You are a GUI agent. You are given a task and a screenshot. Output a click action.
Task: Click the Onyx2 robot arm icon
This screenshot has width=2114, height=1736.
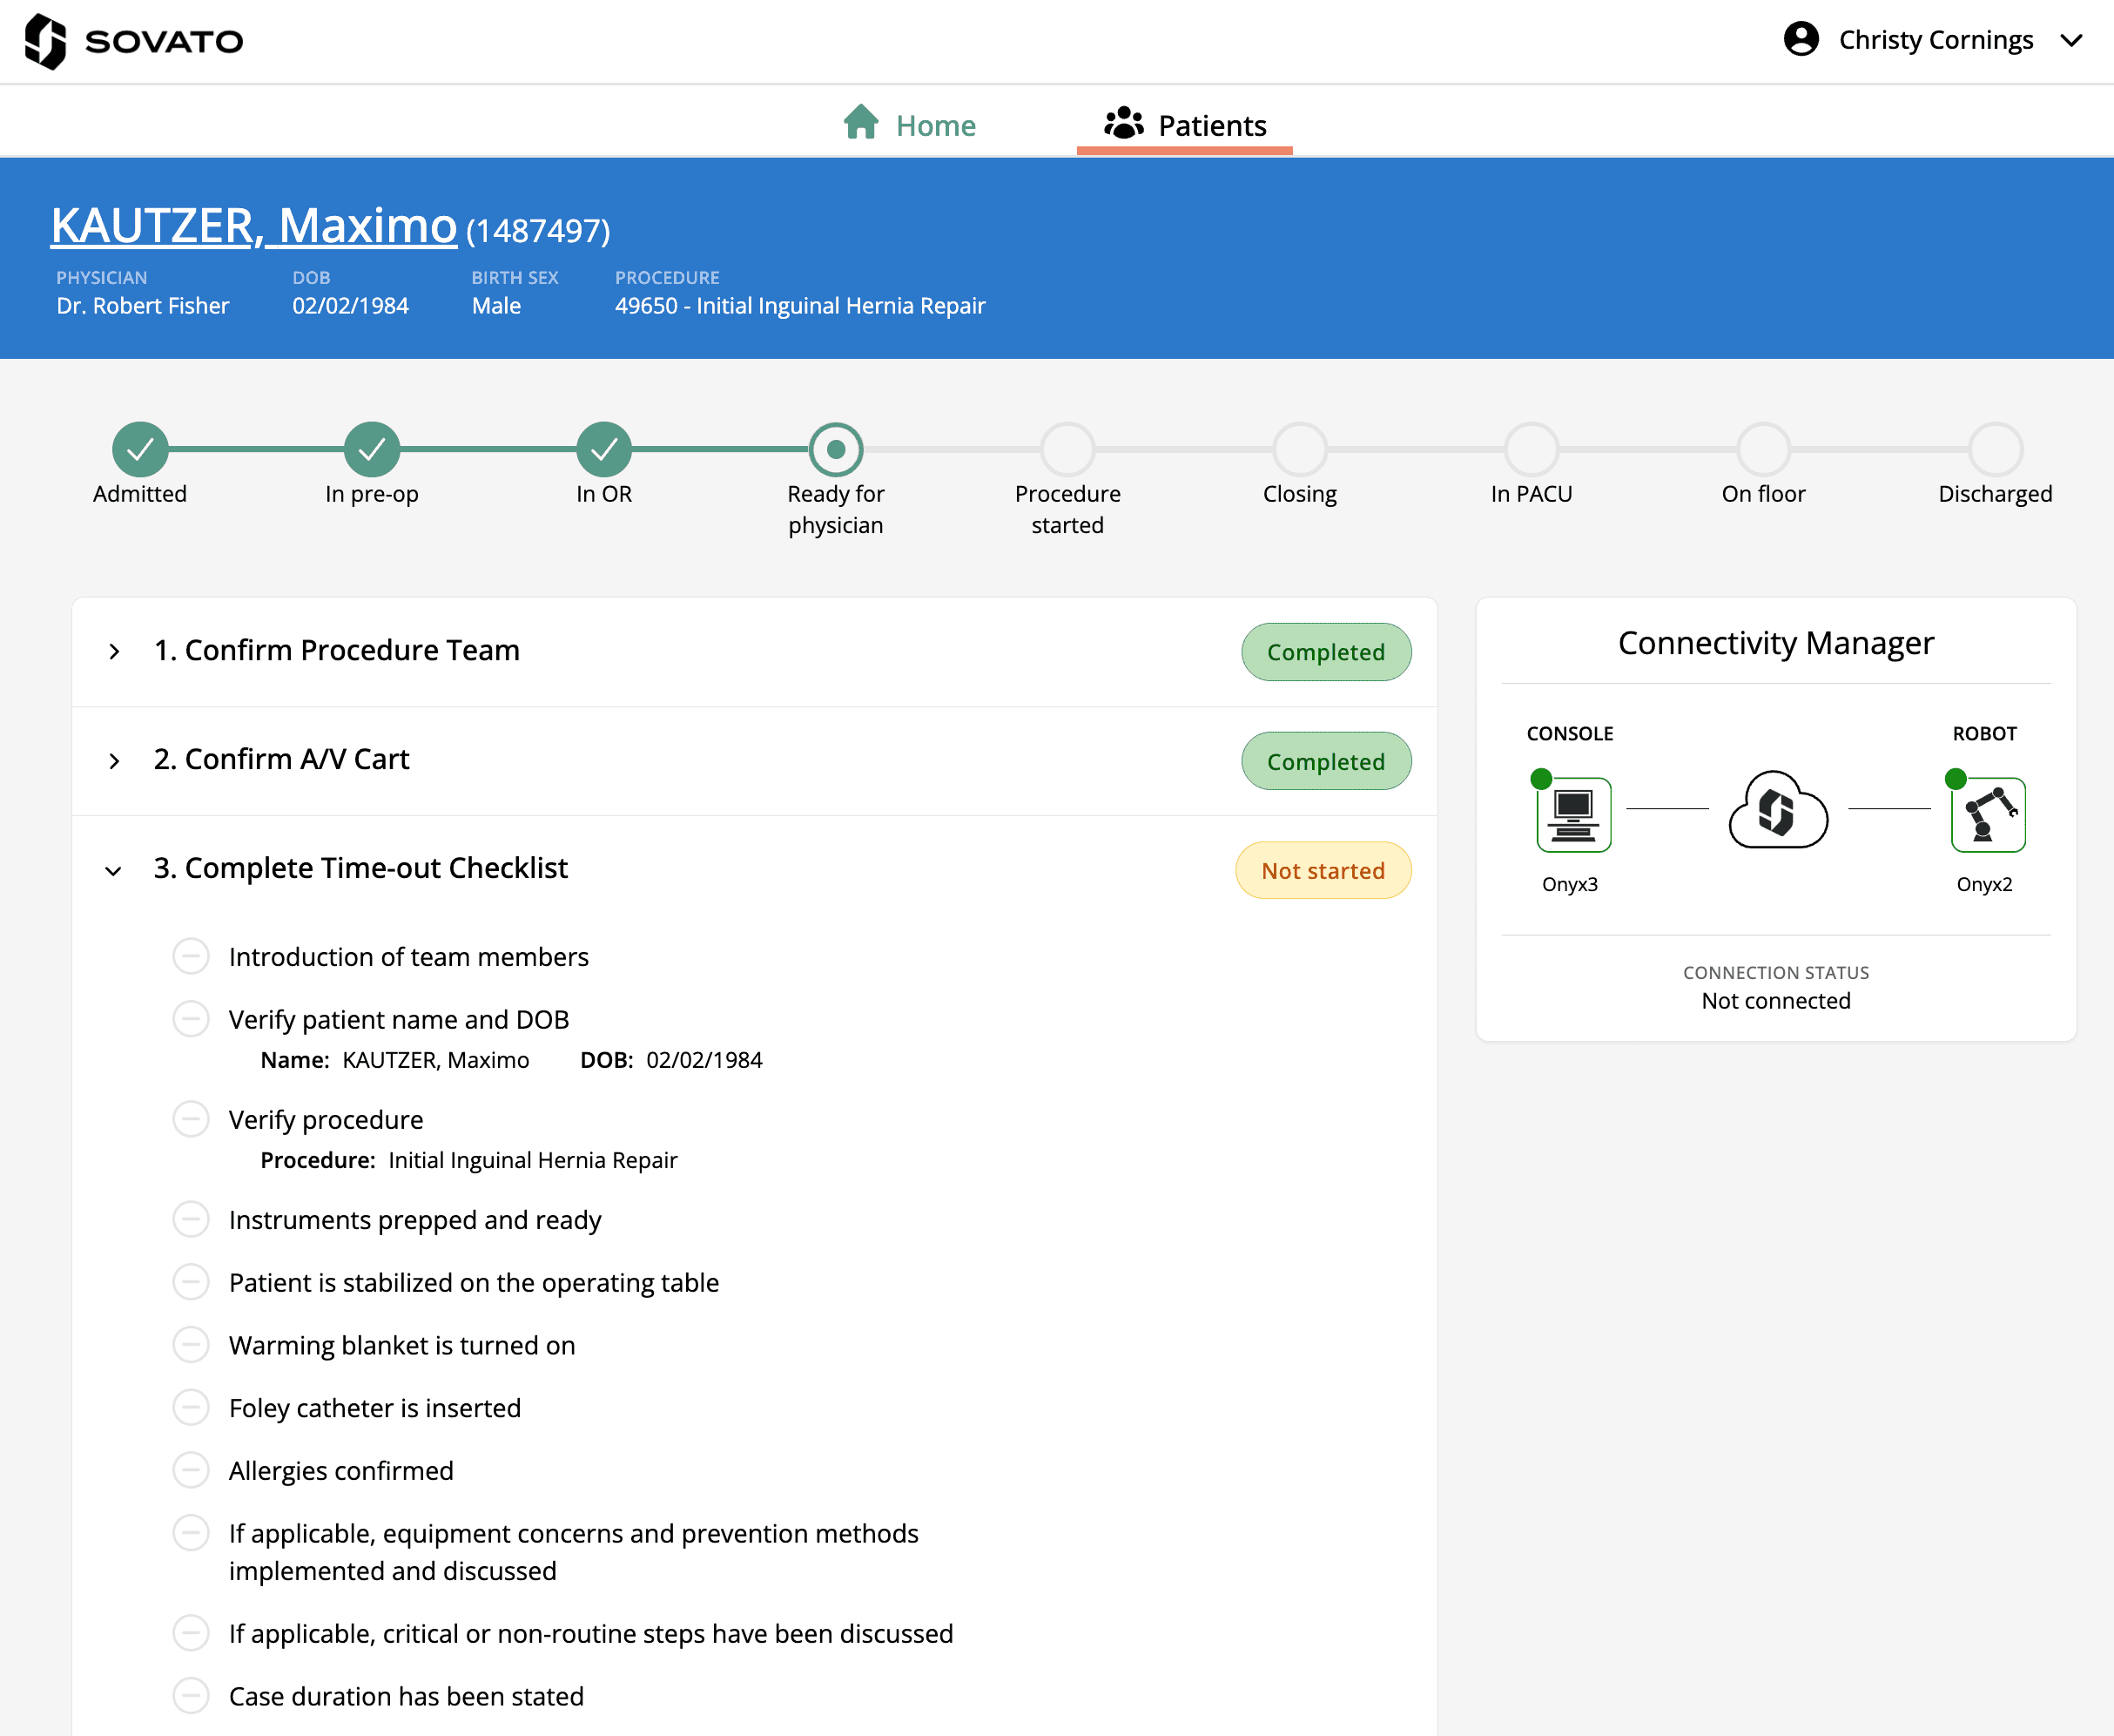coord(1988,814)
